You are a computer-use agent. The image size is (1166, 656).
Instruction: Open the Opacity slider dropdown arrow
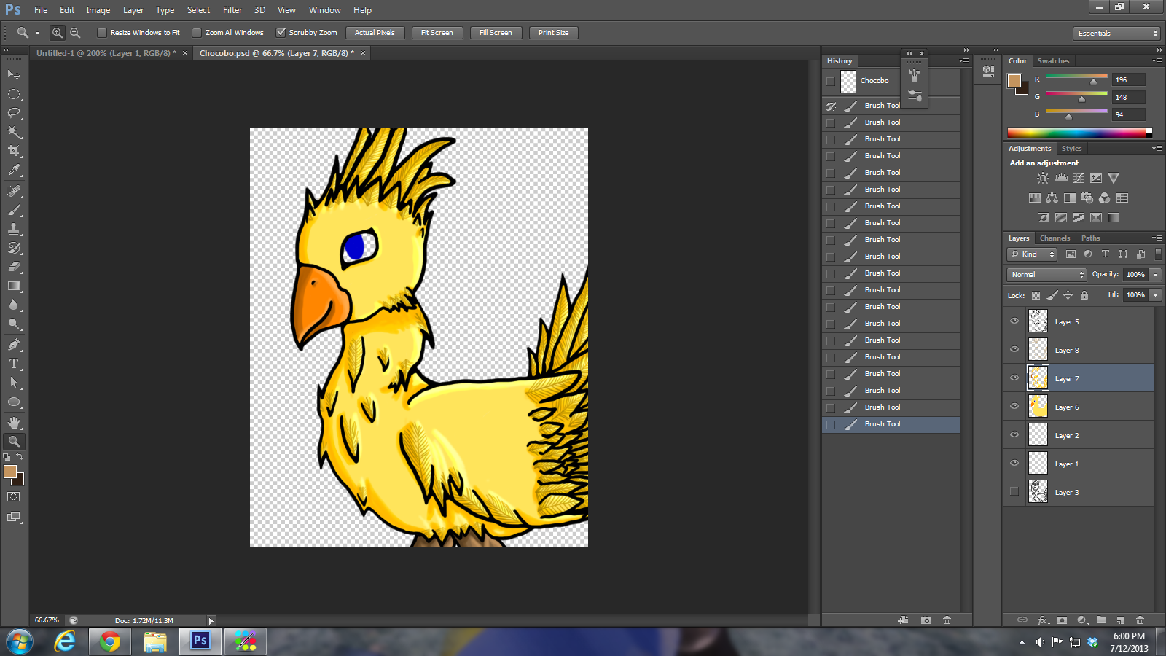point(1156,275)
